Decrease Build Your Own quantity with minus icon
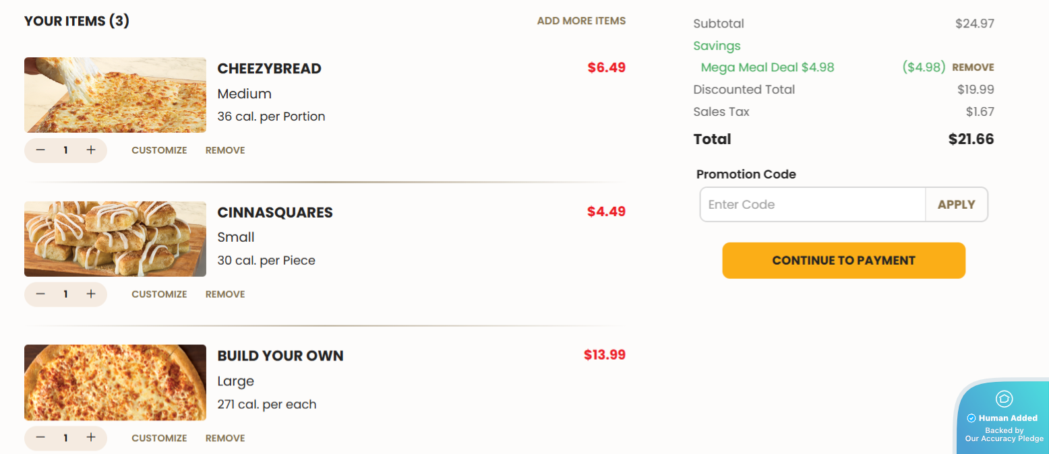This screenshot has width=1049, height=454. [x=40, y=438]
